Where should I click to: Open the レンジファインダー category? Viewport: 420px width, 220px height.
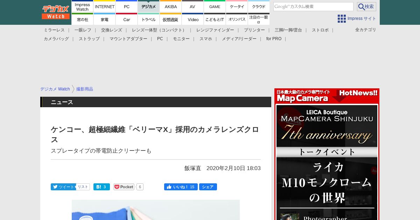(215, 30)
